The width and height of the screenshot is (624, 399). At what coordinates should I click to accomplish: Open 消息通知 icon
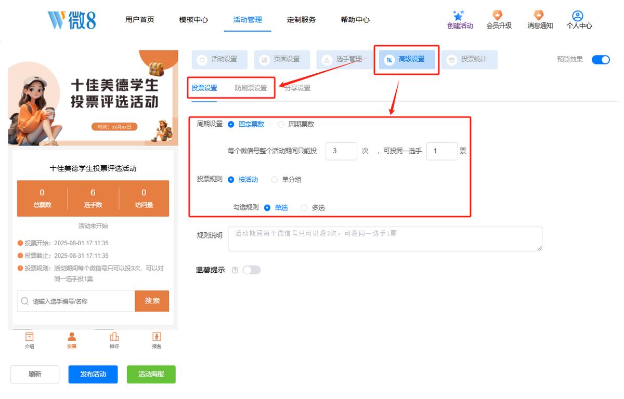click(x=539, y=15)
